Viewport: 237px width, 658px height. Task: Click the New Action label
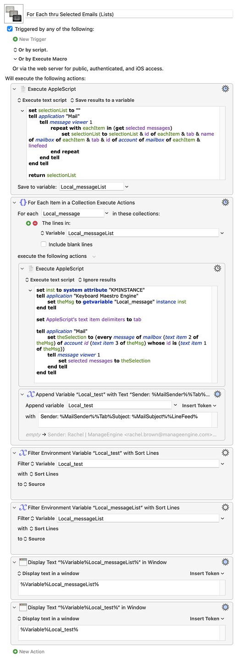[x=31, y=652]
